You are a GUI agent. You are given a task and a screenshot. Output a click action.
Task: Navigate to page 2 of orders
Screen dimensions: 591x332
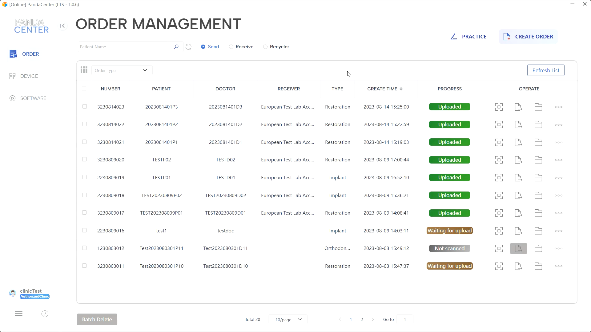coord(362,319)
